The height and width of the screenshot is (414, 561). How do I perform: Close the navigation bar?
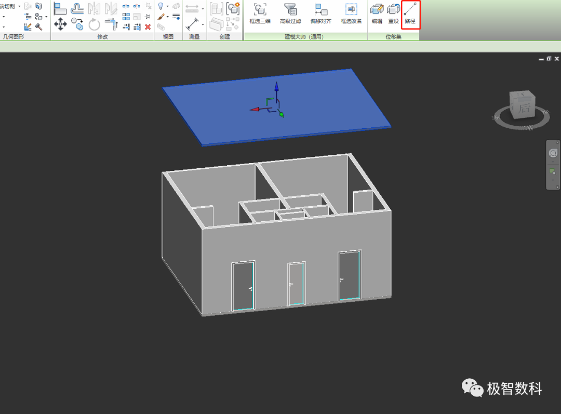click(x=557, y=142)
